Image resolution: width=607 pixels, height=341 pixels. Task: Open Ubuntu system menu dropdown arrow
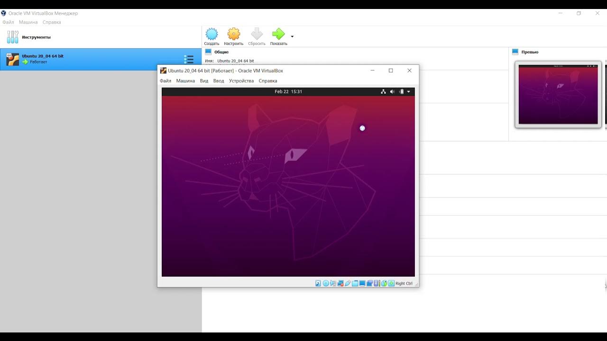coord(409,92)
